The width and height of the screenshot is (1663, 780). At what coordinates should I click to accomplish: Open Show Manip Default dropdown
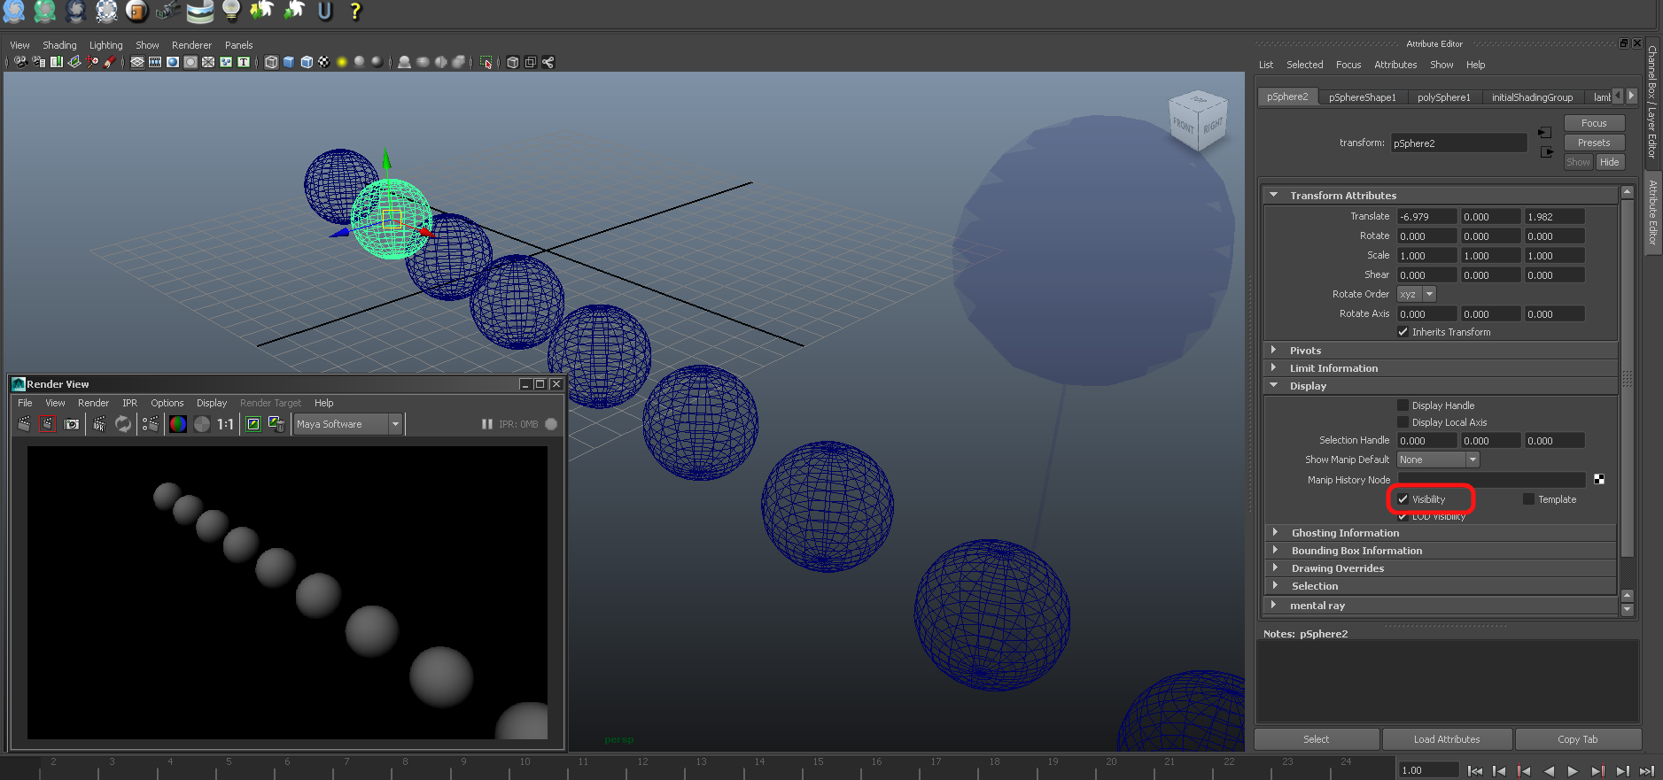point(1438,460)
